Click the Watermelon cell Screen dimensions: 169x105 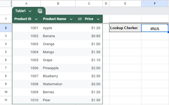click(58, 84)
